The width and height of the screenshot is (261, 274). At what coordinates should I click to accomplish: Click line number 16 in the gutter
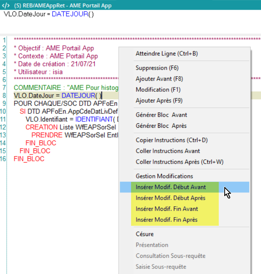point(4,159)
